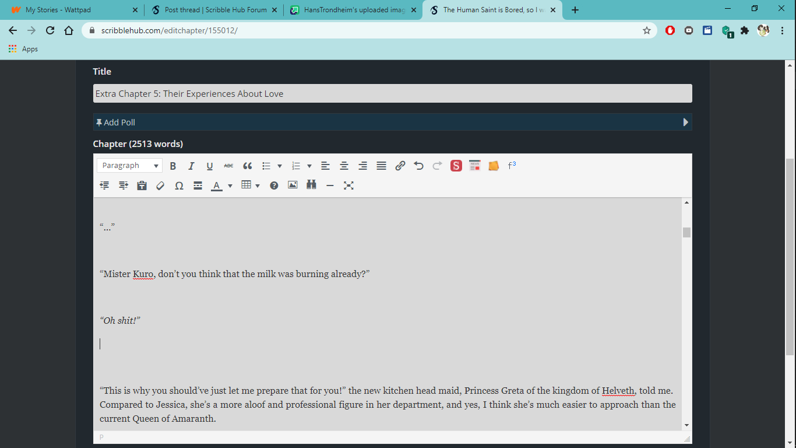Screen dimensions: 796x448
Task: Toggle fullscreen editor mode
Action: [348, 185]
